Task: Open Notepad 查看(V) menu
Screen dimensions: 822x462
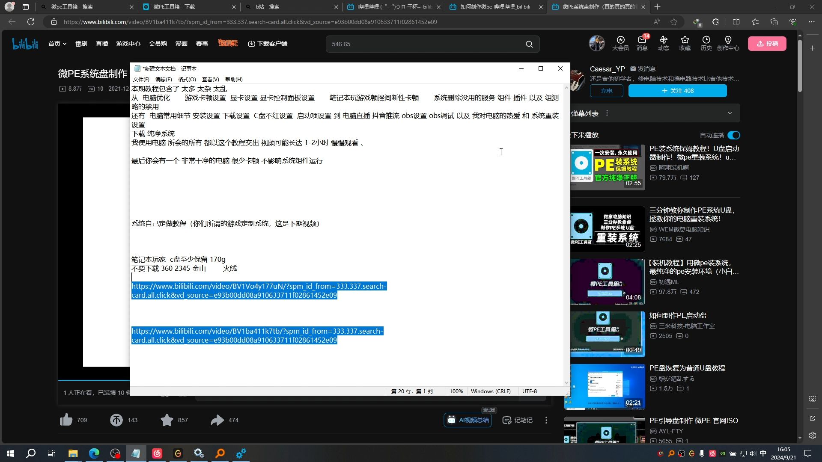Action: pyautogui.click(x=210, y=80)
